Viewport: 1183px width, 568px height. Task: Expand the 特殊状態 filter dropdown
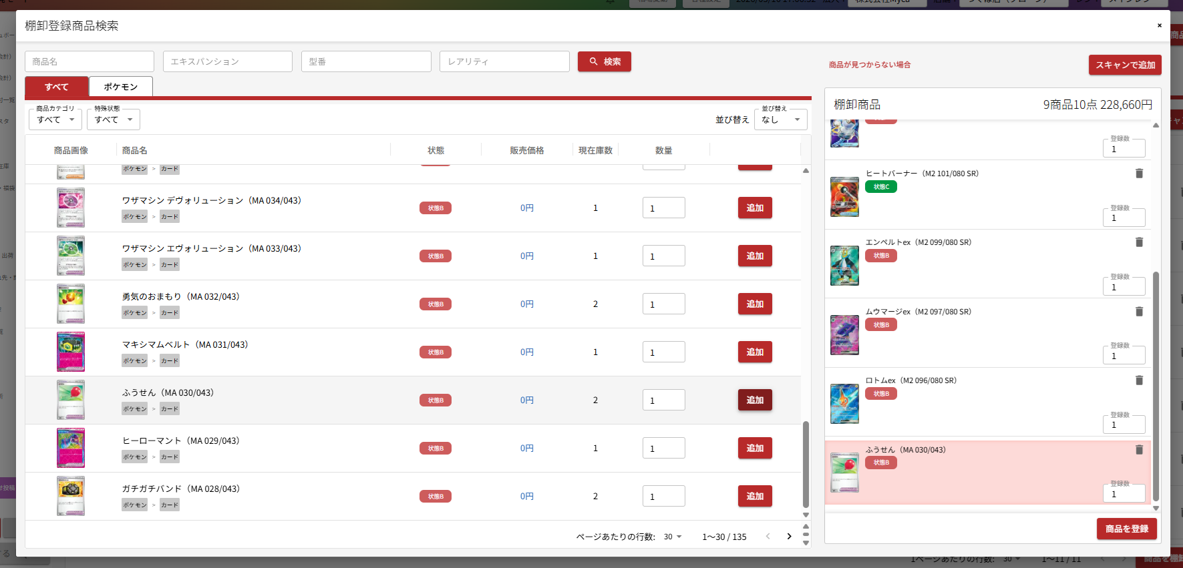(113, 119)
